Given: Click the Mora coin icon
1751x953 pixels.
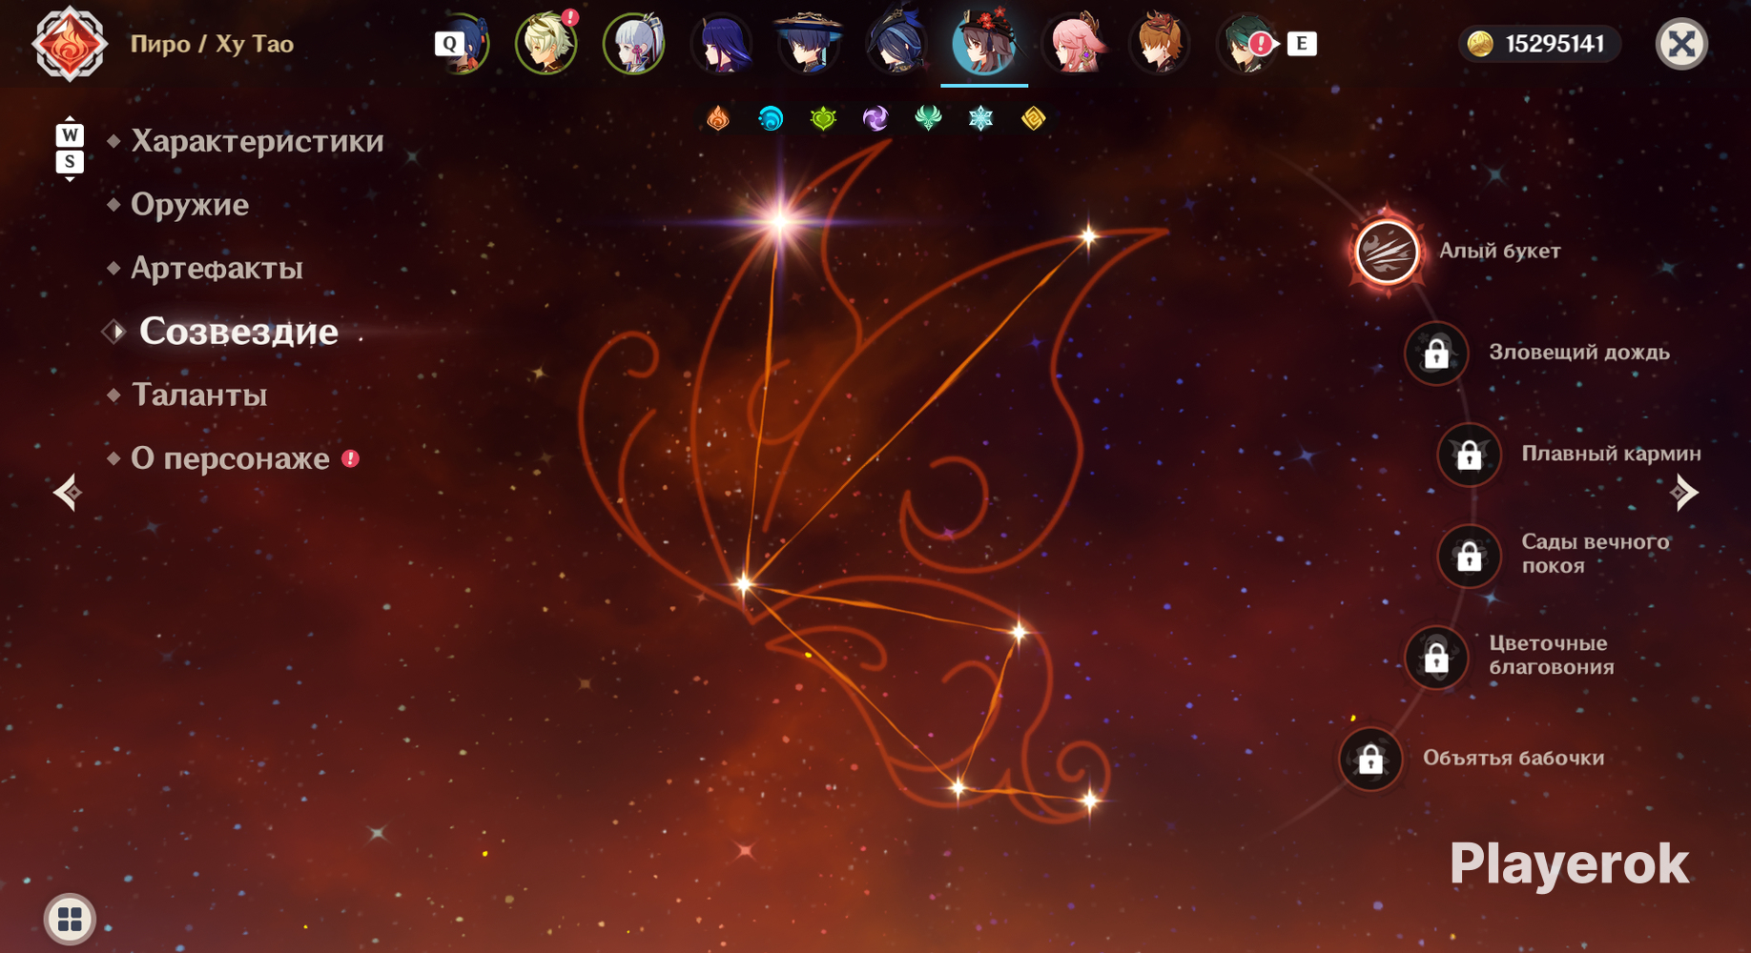Looking at the screenshot, I should click(1480, 44).
